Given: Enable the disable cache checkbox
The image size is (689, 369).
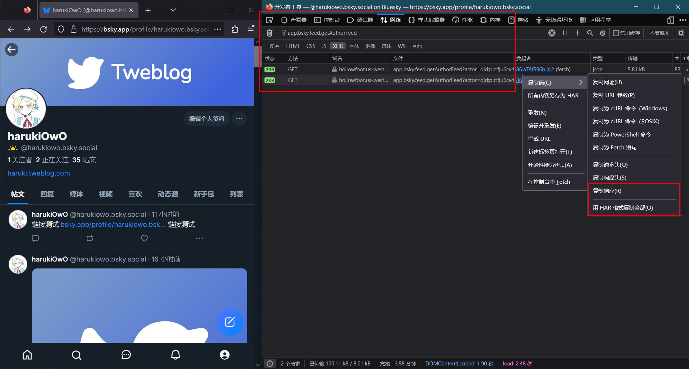Looking at the screenshot, I should click(616, 33).
